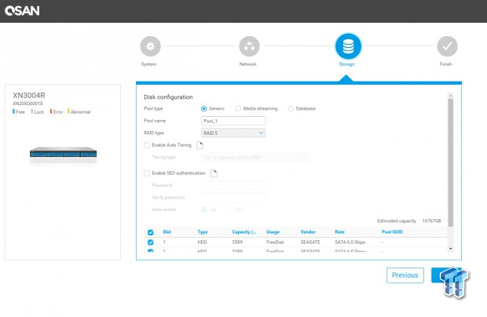Click the System gear step icon
Screen dimensions: 487x317
coord(148,45)
